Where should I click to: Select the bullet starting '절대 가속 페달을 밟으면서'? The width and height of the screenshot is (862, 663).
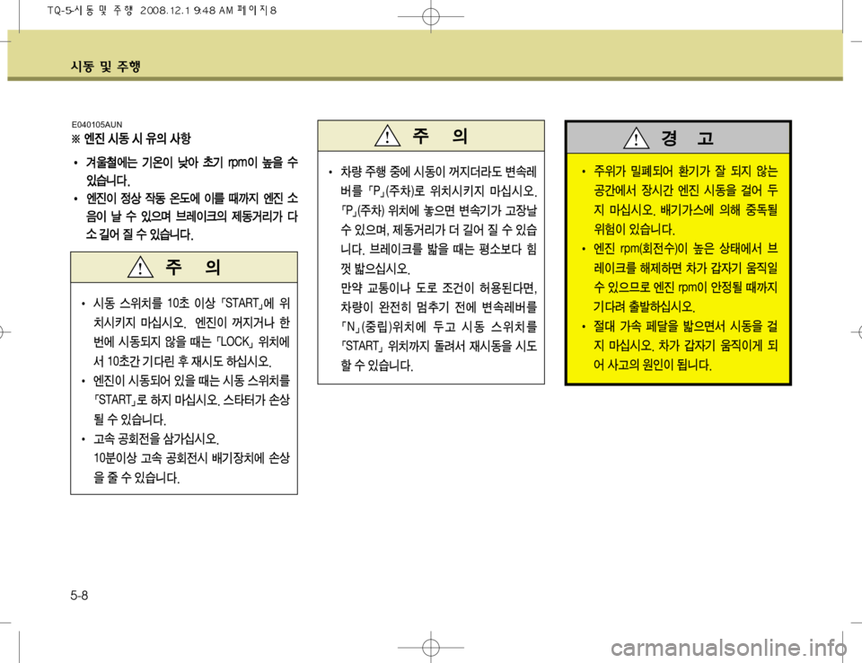point(680,346)
